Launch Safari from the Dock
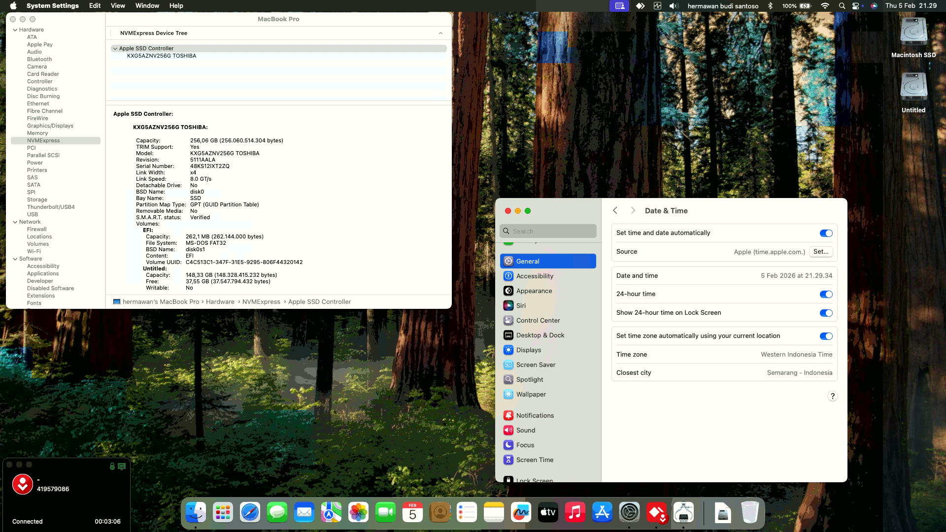The image size is (946, 532). pyautogui.click(x=250, y=513)
